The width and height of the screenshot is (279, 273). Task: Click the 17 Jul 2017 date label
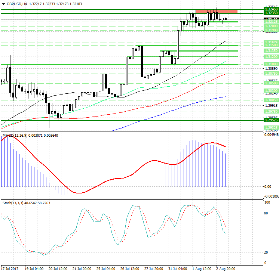(9, 269)
